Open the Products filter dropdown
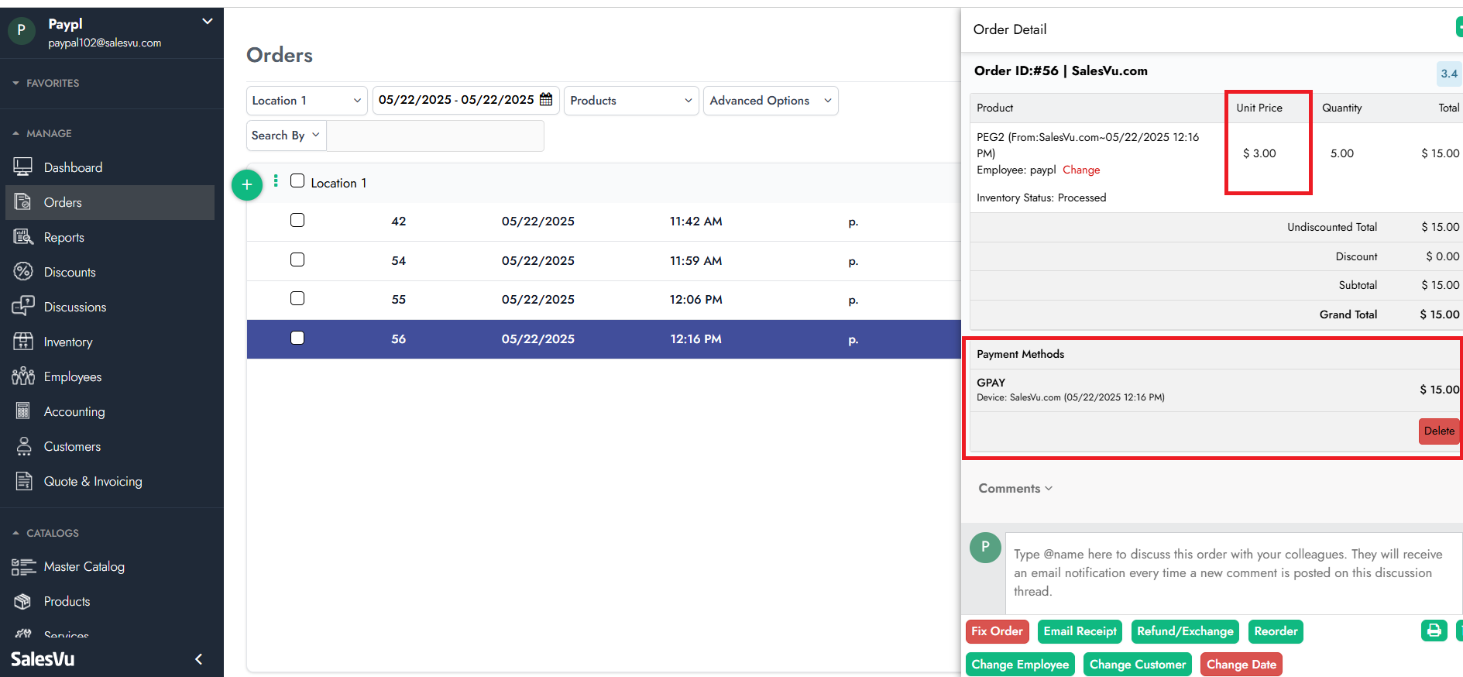This screenshot has width=1463, height=677. [631, 101]
